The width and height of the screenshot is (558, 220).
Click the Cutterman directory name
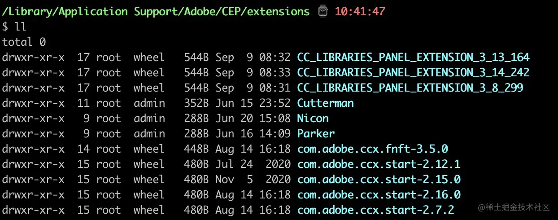(x=325, y=103)
